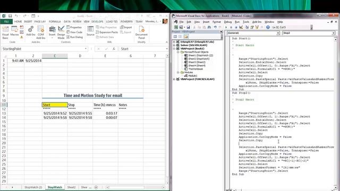Open the XML Source pane
The width and height of the screenshot is (340, 191).
coord(90,31)
